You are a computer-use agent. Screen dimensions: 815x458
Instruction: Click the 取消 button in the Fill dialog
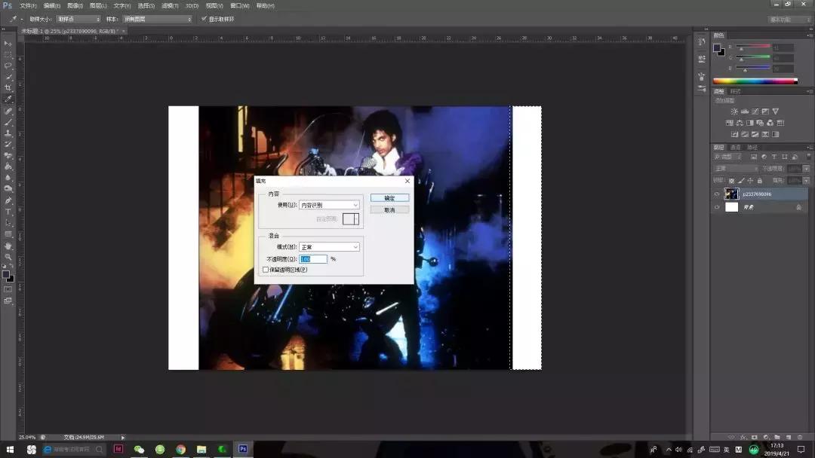(389, 210)
